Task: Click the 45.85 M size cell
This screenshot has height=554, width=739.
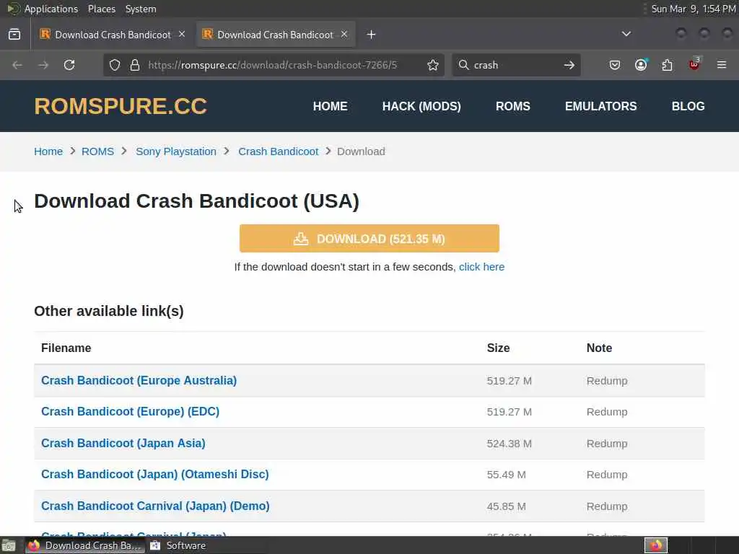Action: tap(506, 506)
